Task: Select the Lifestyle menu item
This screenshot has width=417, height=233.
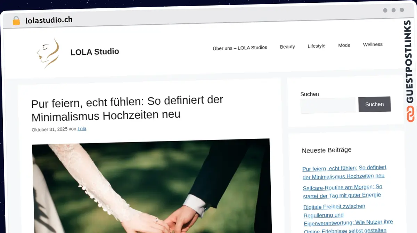Action: [317, 46]
